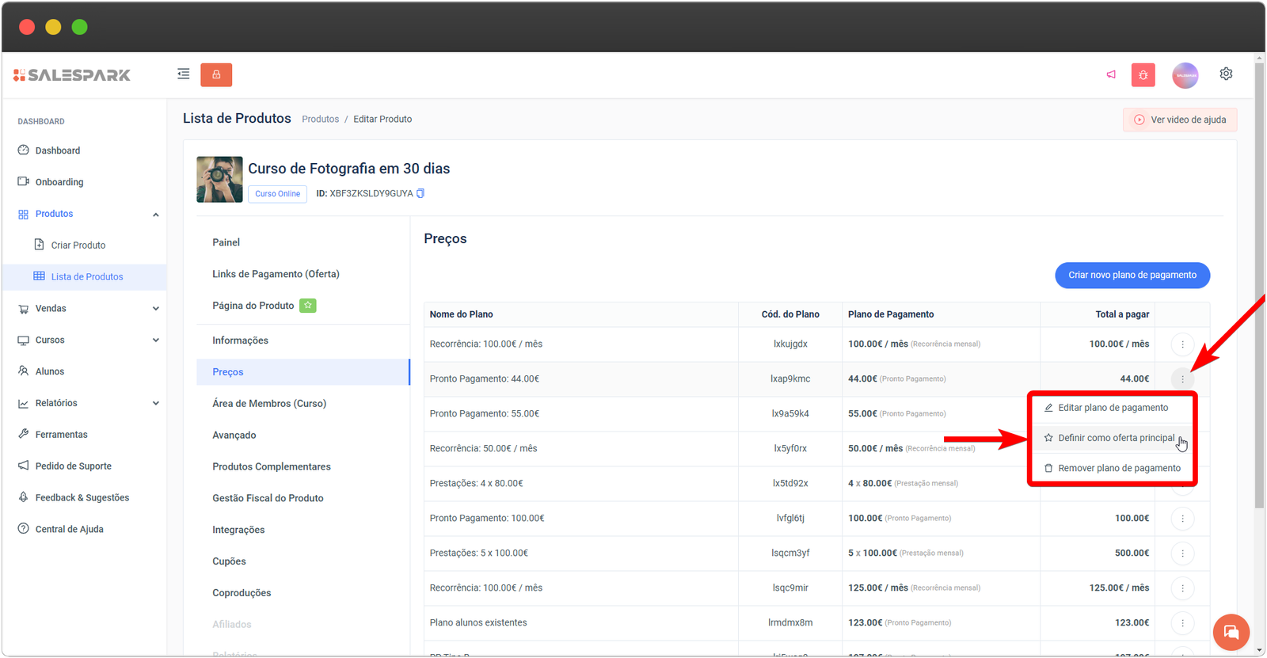
Task: Choose Remover plano de pagamento
Action: pos(1118,468)
